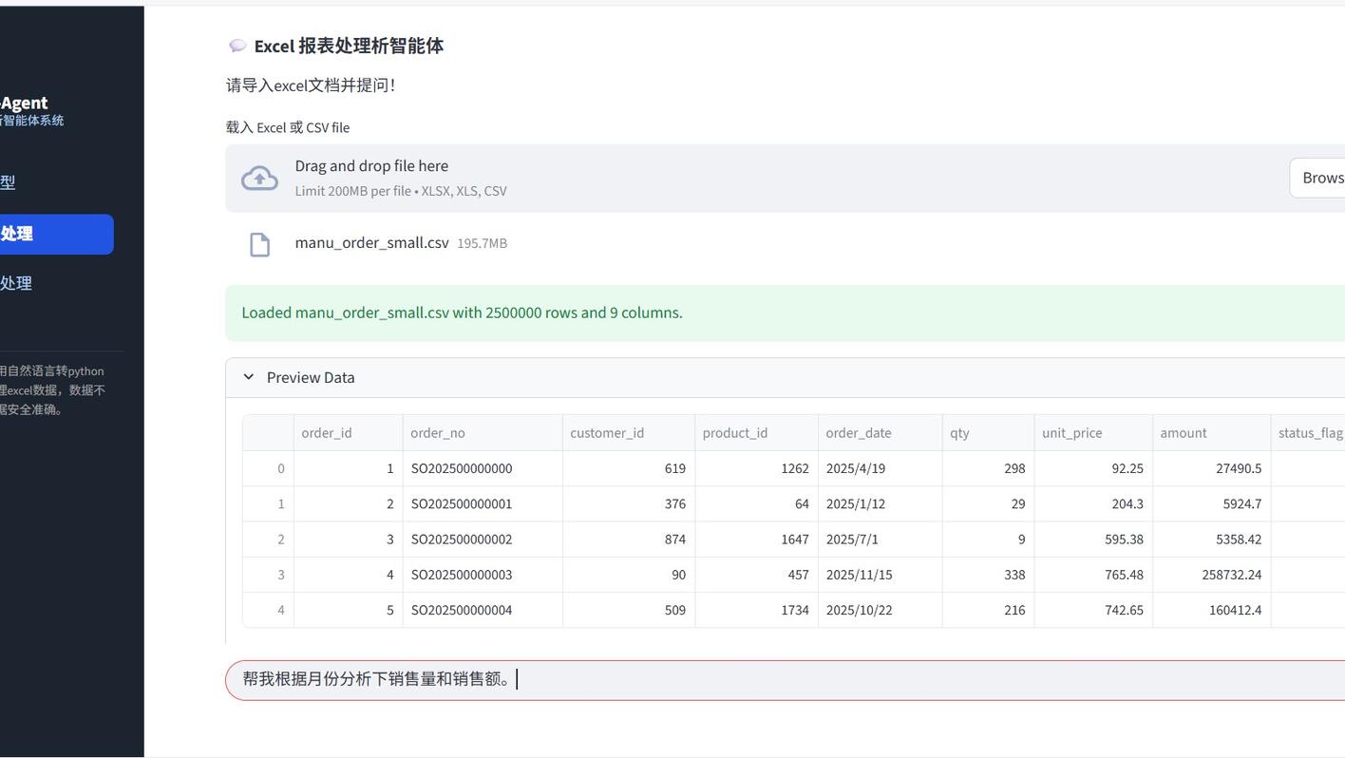Sort by the order_id column header
Screen dimensions: 1345x758
pyautogui.click(x=348, y=433)
